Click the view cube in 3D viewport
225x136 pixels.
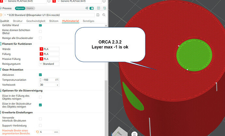[119, 132]
